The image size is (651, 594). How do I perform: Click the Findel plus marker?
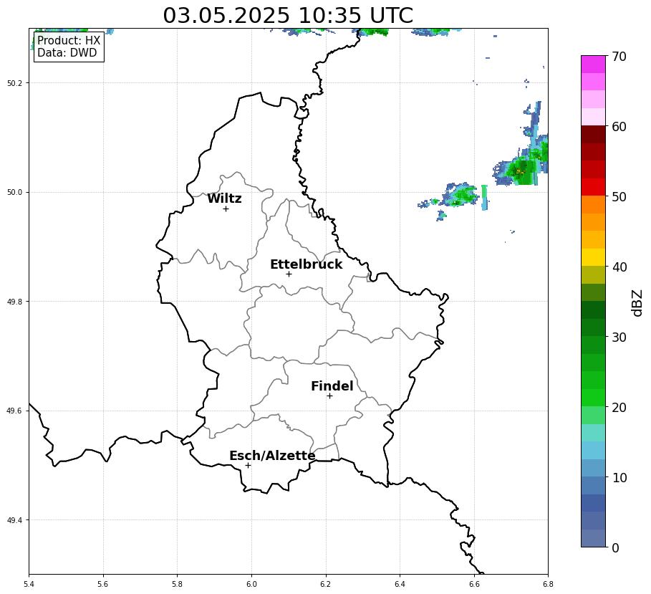point(329,396)
